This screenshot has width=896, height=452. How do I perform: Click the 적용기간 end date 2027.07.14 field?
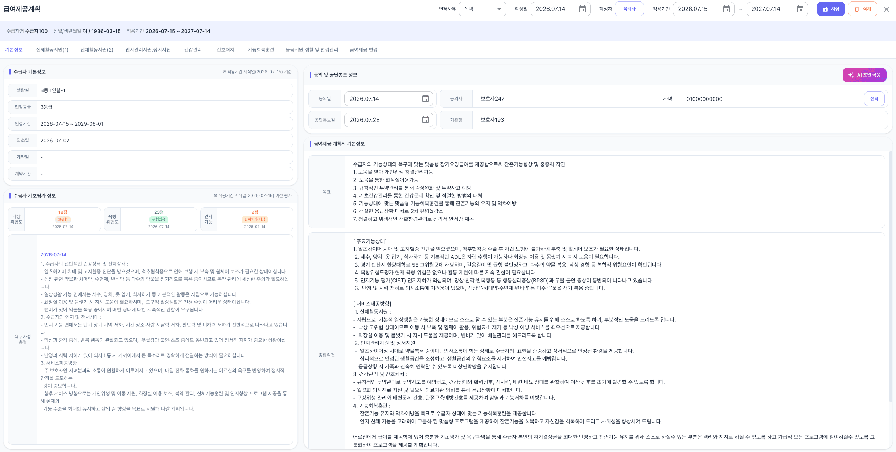(x=777, y=9)
